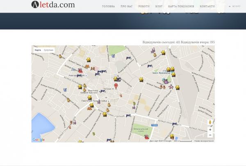
Task: Select the Street View pegman icon
Action: click(210, 122)
